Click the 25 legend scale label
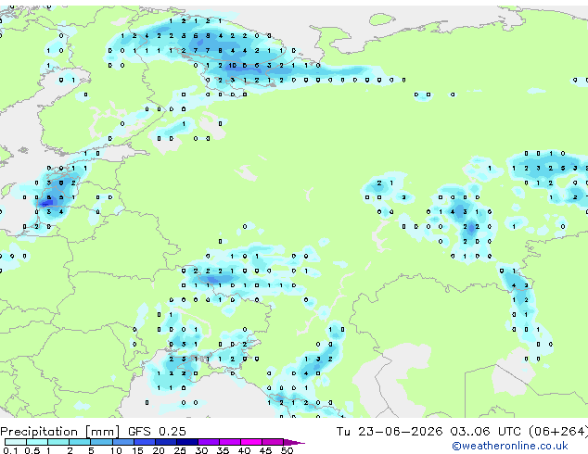This screenshot has height=454, width=588. coord(180,450)
